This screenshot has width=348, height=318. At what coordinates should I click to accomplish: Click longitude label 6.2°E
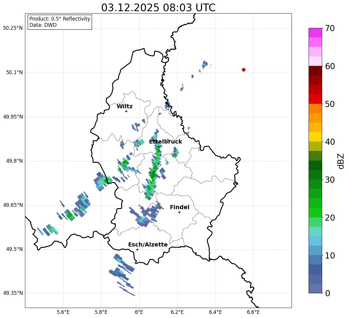click(x=177, y=312)
